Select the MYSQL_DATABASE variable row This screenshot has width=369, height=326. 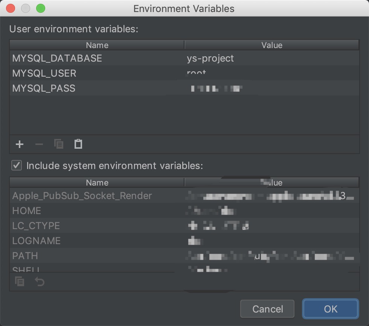tap(57, 58)
